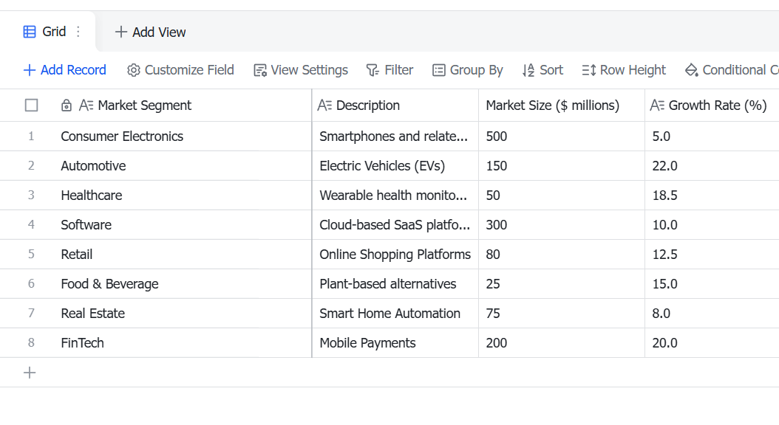Select the Market Size ($ millions) column header
Viewport: 779px width, 425px height.
(562, 105)
